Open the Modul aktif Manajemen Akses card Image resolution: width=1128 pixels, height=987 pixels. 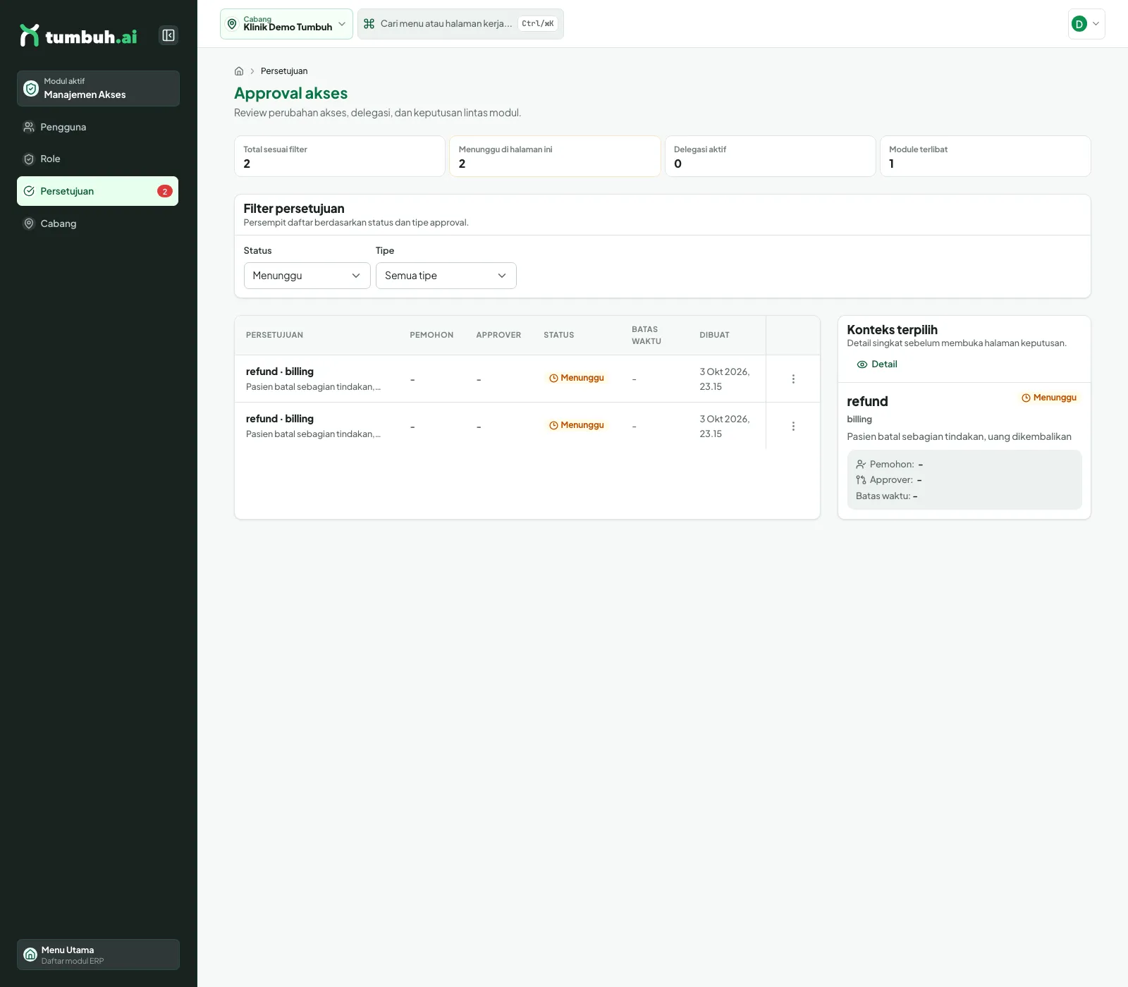click(x=98, y=88)
